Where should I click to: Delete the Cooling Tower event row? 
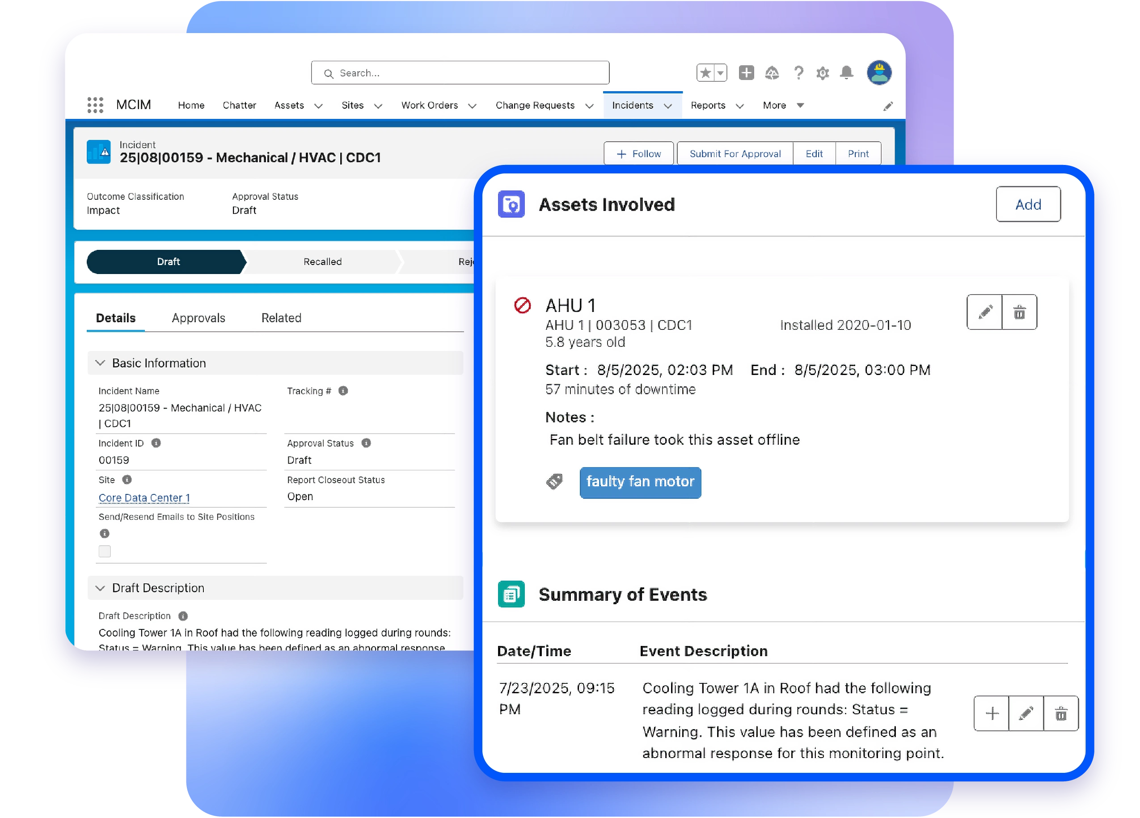(1060, 713)
